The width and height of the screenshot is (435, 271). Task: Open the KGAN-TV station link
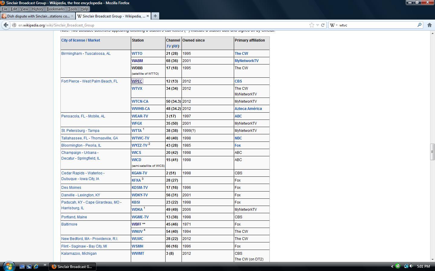[139, 173]
